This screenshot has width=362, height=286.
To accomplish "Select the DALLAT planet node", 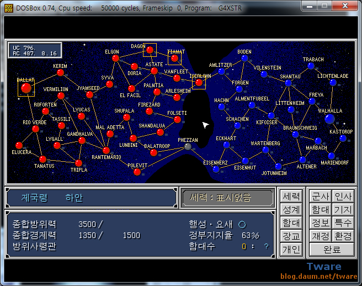I will [x=26, y=88].
